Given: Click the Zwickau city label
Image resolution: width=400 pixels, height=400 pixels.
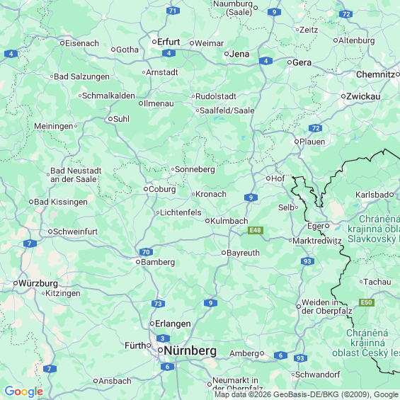Looking at the screenshot, I should pos(363,96).
